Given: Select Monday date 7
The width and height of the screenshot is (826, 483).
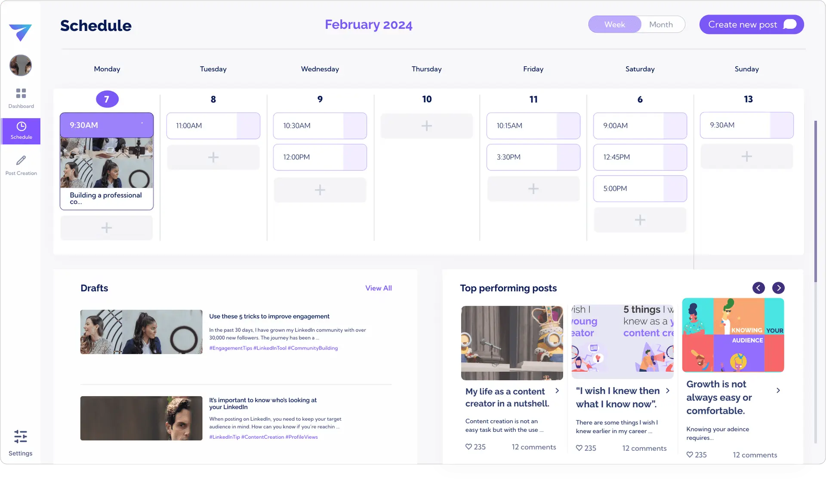Looking at the screenshot, I should [x=107, y=99].
